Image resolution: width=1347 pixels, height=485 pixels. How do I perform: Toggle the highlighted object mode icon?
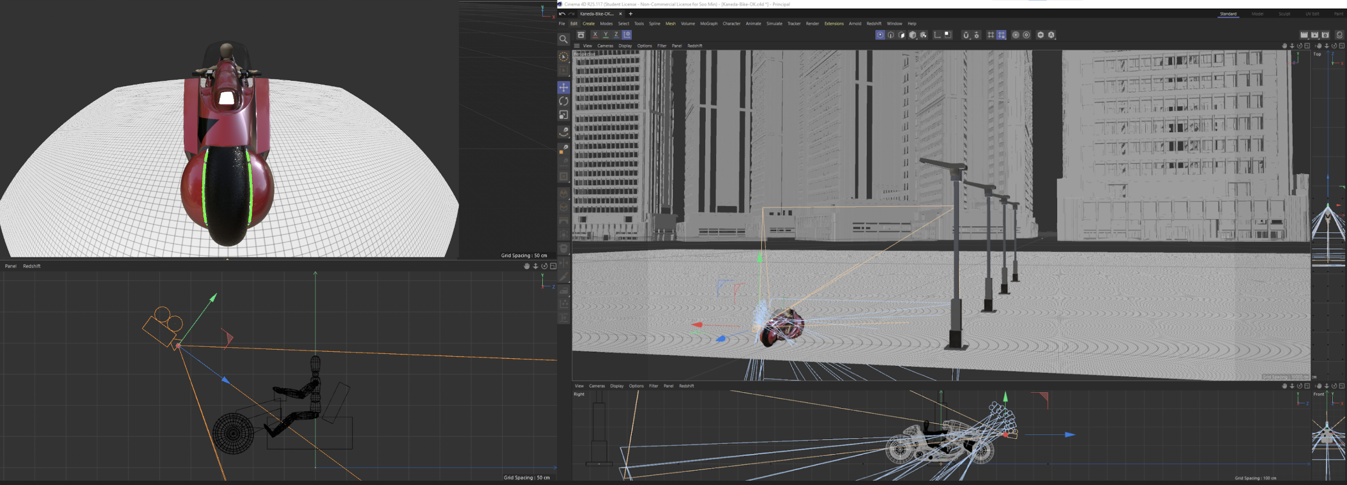880,35
